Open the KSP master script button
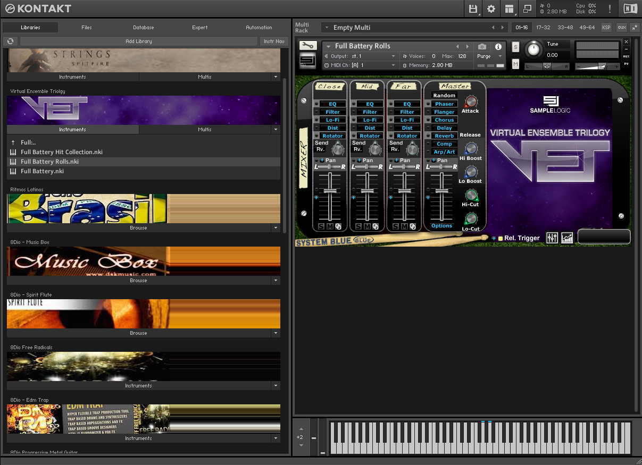The height and width of the screenshot is (465, 642). pyautogui.click(x=606, y=27)
